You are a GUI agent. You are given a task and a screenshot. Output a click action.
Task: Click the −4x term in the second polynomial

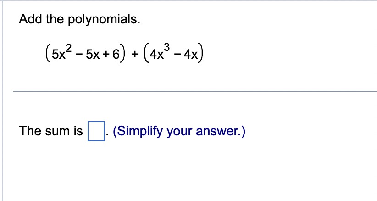click(187, 55)
